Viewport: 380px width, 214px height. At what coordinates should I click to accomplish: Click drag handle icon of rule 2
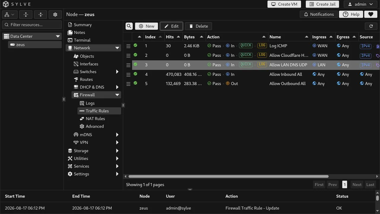click(128, 56)
